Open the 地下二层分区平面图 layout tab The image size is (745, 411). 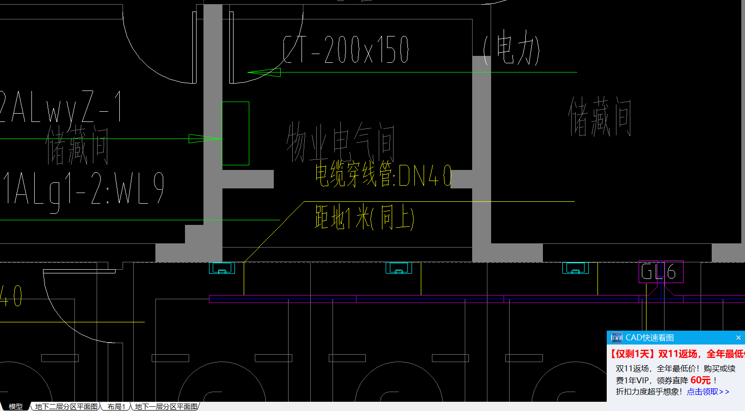pos(67,406)
